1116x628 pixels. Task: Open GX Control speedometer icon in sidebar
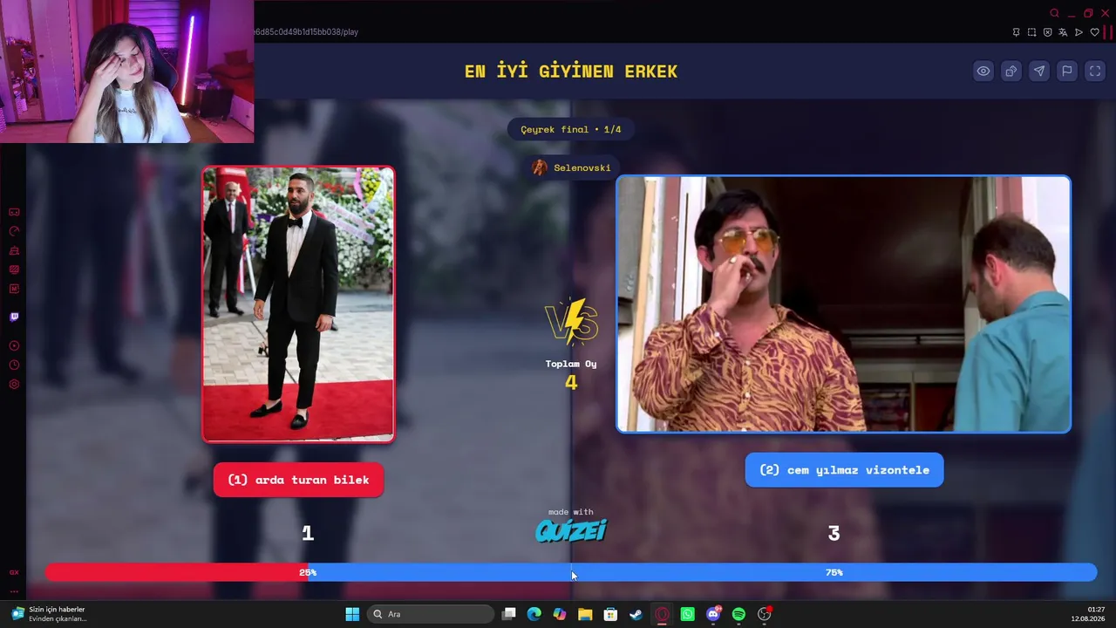coord(14,231)
